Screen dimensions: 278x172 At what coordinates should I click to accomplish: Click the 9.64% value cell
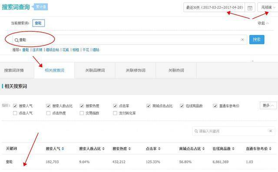pos(84,162)
